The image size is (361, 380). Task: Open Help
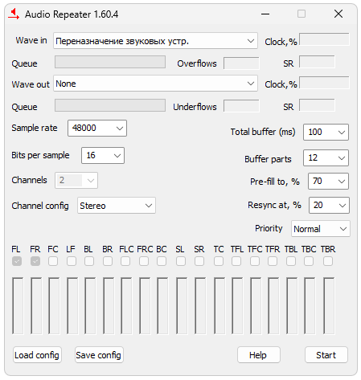point(258,355)
